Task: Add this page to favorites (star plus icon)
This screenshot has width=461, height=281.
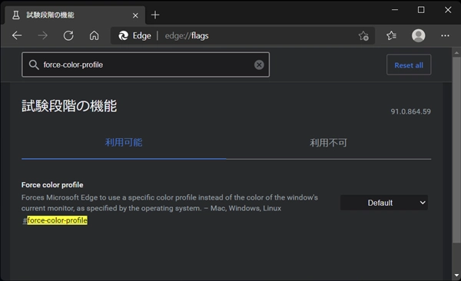Action: [363, 35]
